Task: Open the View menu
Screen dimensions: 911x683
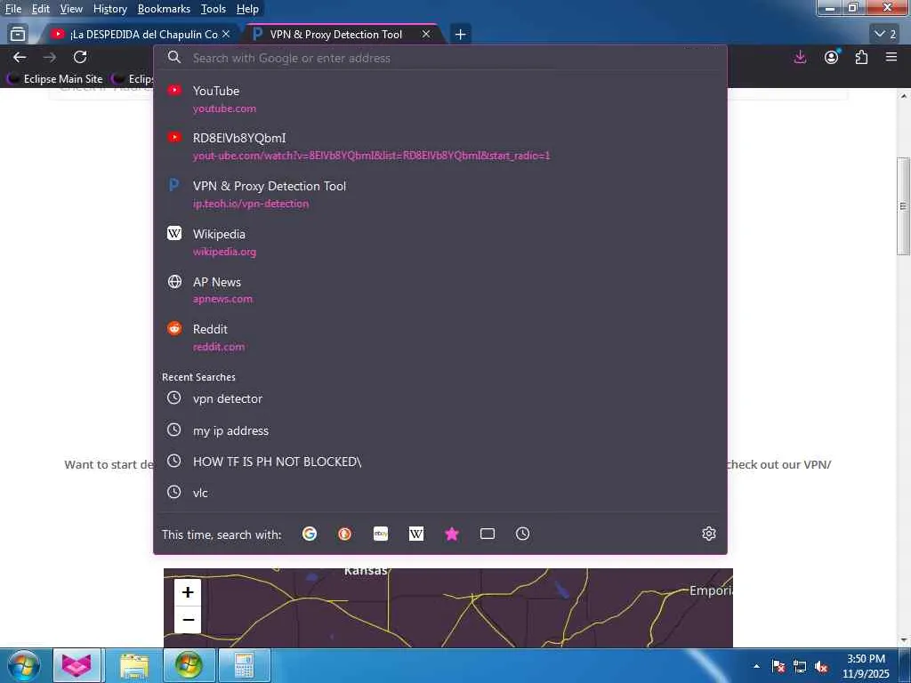Action: click(x=71, y=9)
